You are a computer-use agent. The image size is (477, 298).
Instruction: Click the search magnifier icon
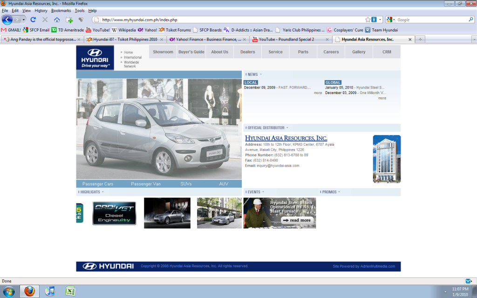point(471,20)
